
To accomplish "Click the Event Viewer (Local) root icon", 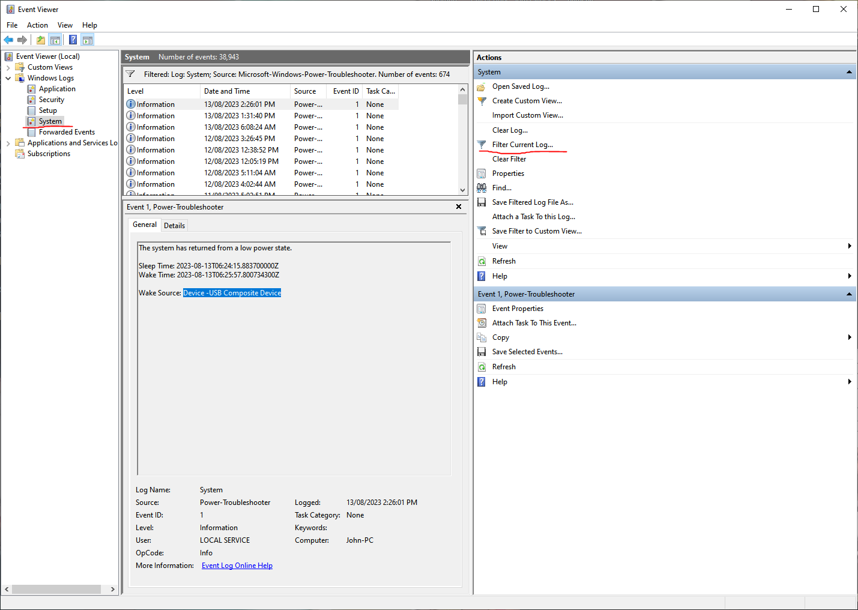I will (9, 56).
